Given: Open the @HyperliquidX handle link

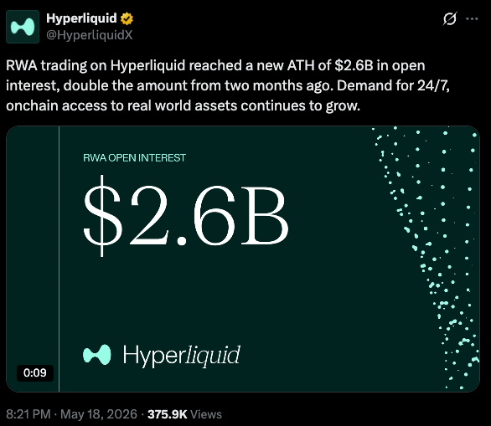Looking at the screenshot, I should 90,35.
